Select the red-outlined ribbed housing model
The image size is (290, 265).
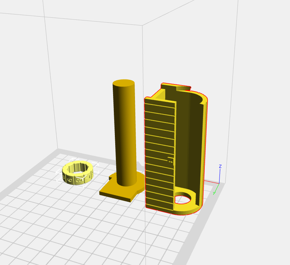pyautogui.click(x=176, y=149)
